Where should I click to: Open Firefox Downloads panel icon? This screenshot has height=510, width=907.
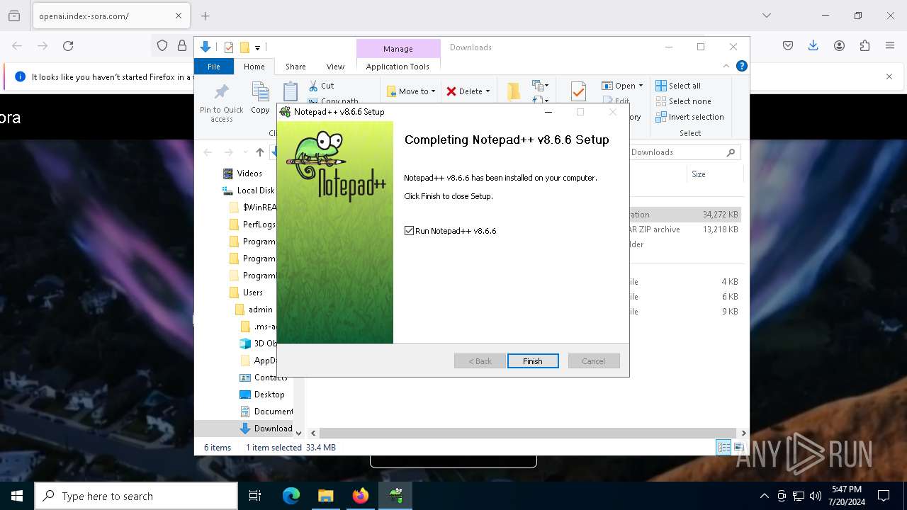(813, 46)
